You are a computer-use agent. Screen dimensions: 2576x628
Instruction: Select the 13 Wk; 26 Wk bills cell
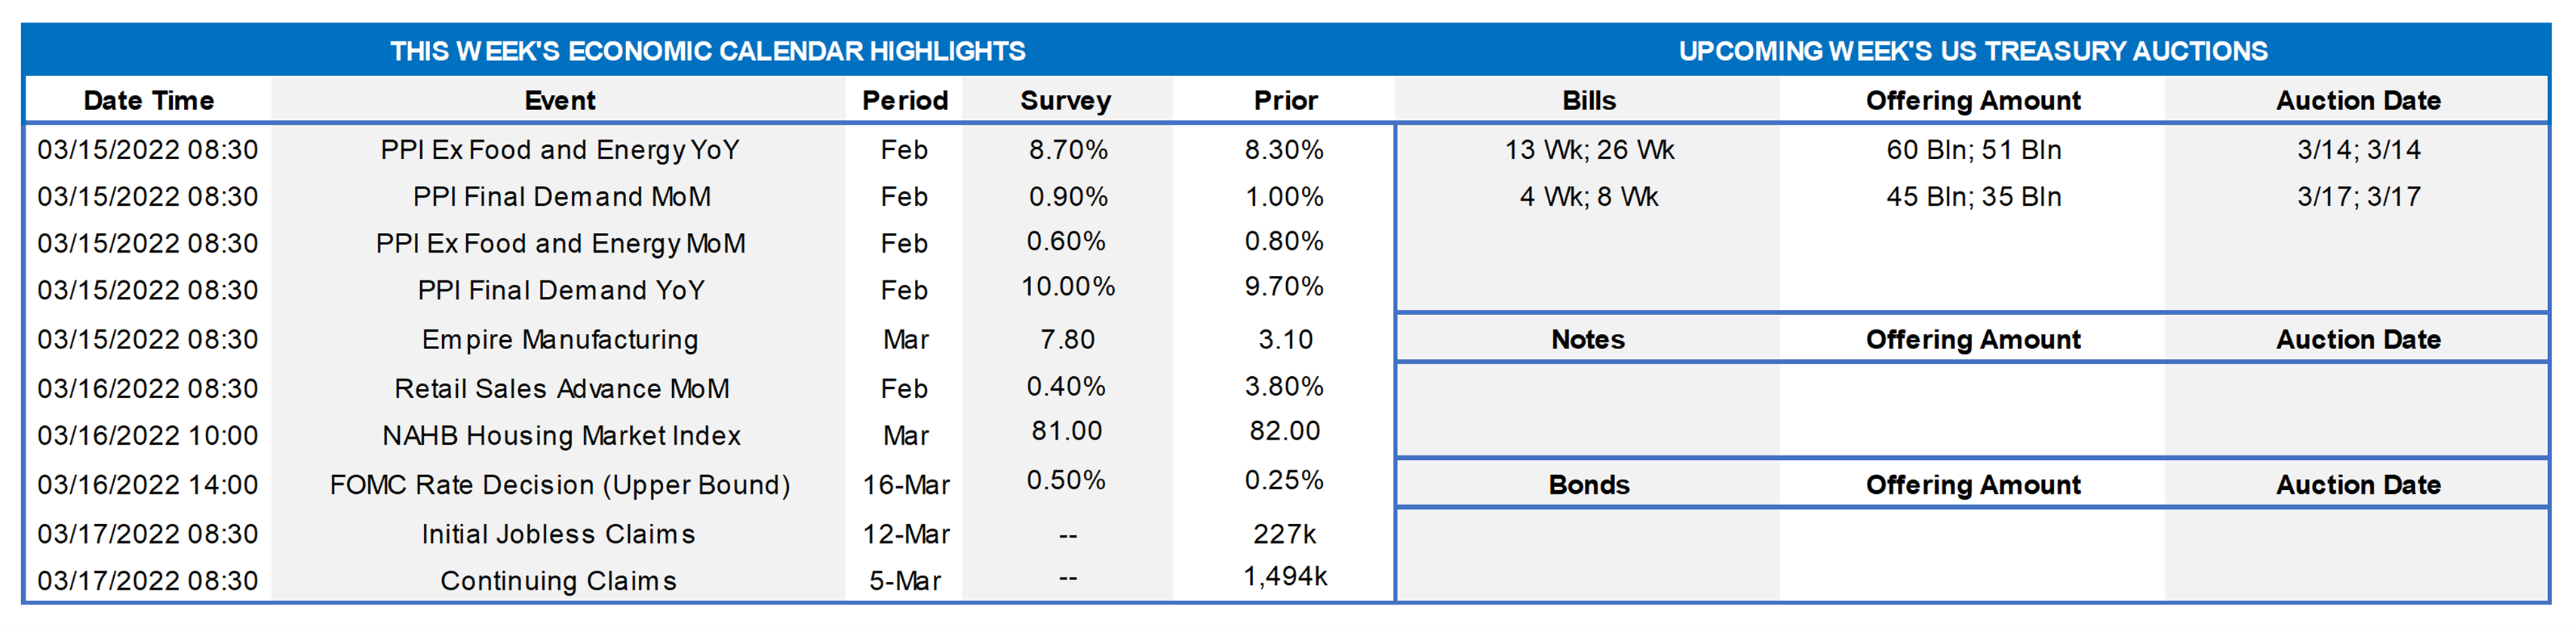point(1588,150)
